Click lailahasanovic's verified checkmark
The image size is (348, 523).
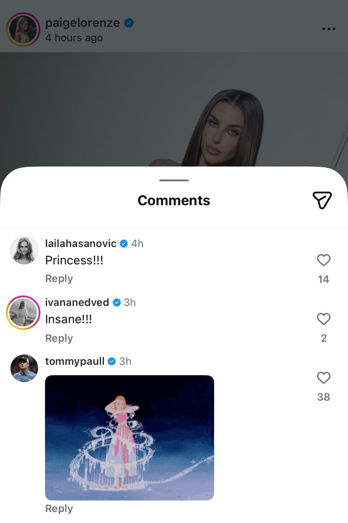coord(124,243)
